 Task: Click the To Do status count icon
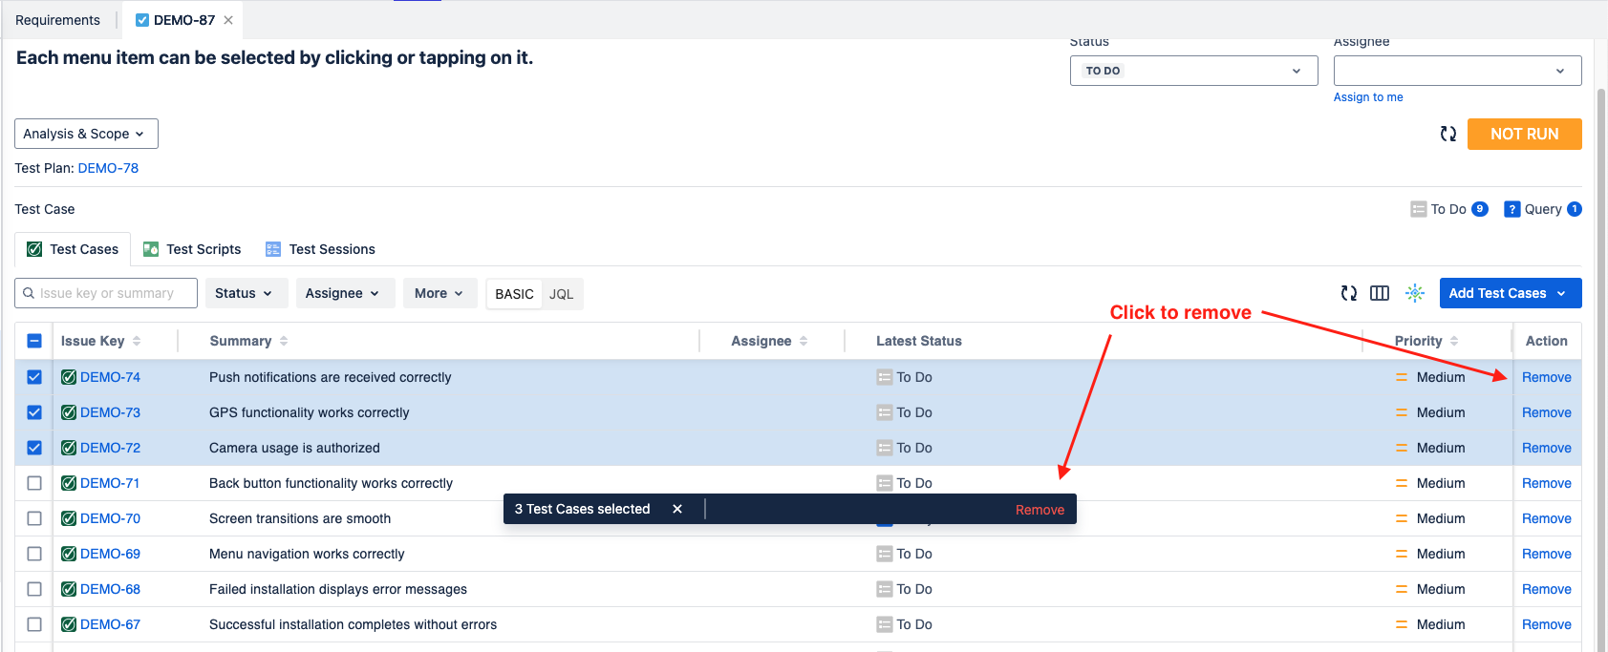pos(1418,209)
